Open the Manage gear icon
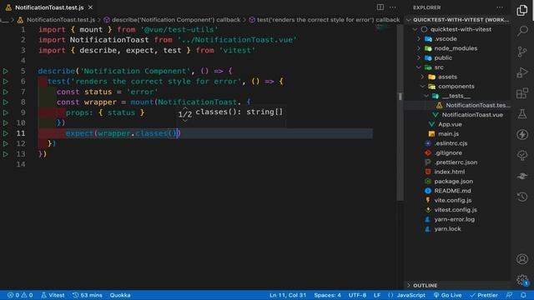Screen dimensions: 534x300 (522, 280)
